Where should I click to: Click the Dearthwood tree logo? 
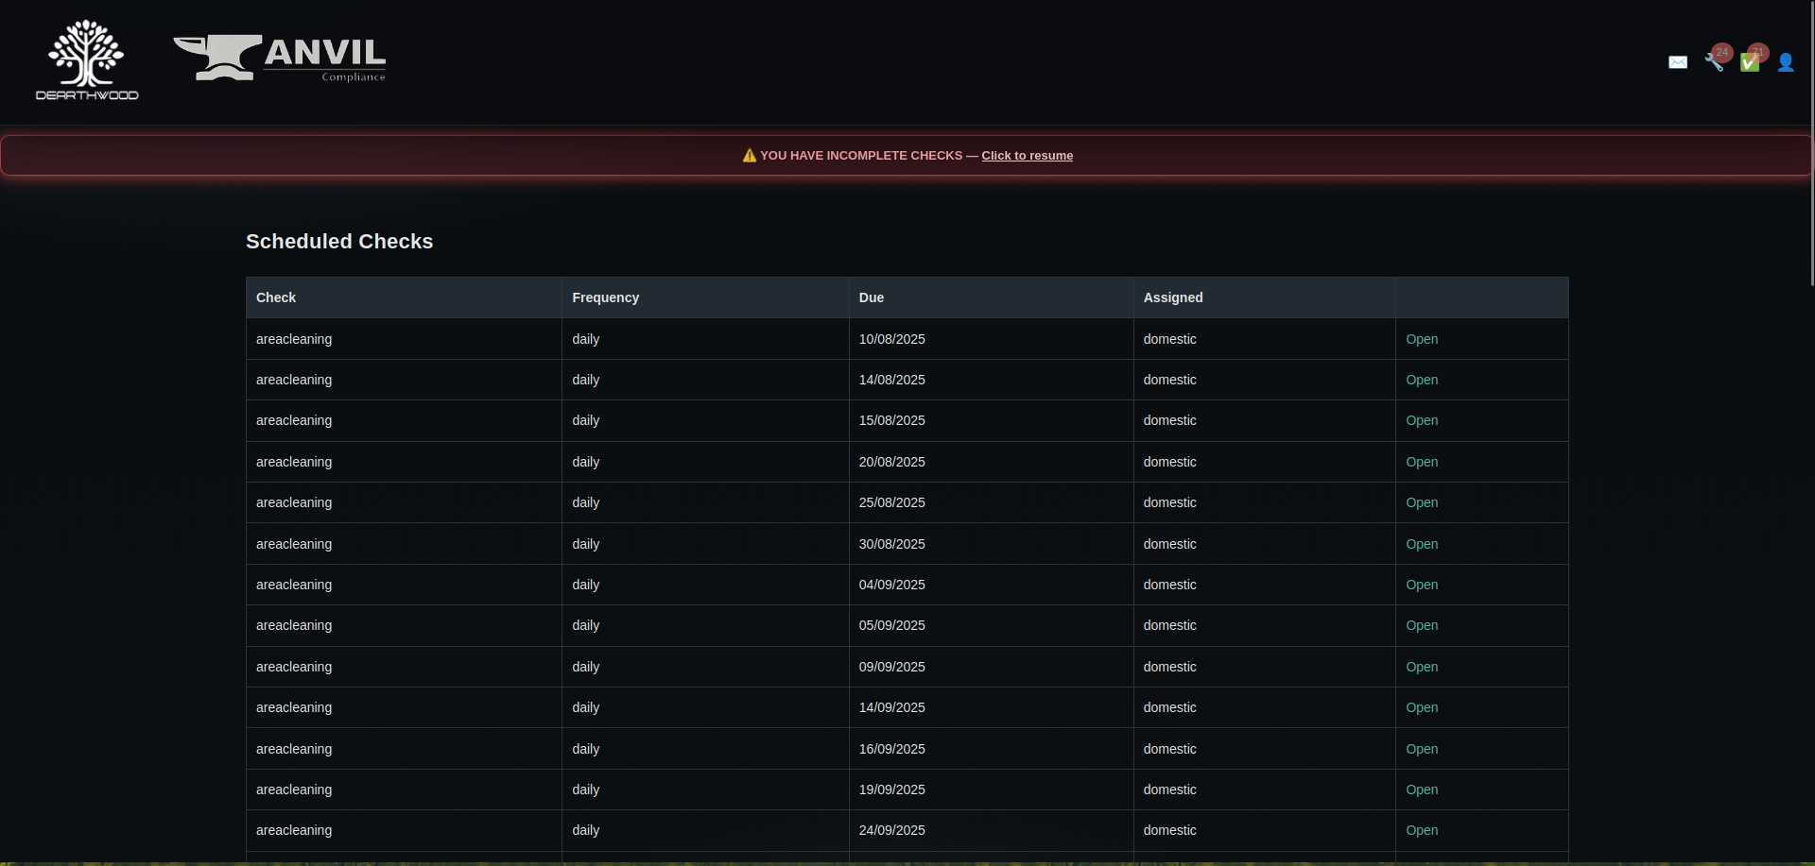(87, 60)
